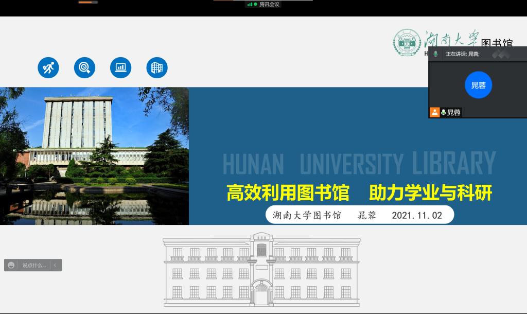This screenshot has width=527, height=314.
Task: Open the emoji picker in chat bar
Action: [x=11, y=265]
